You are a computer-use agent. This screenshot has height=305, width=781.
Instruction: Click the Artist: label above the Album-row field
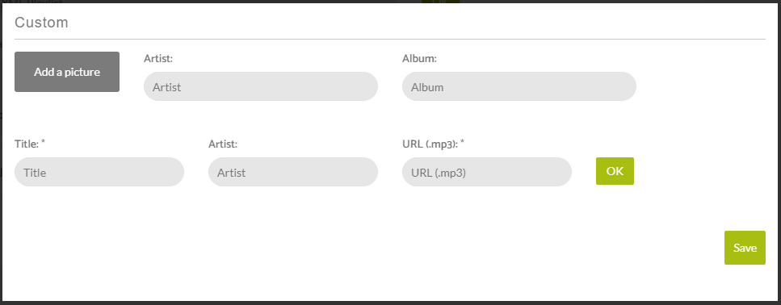157,59
